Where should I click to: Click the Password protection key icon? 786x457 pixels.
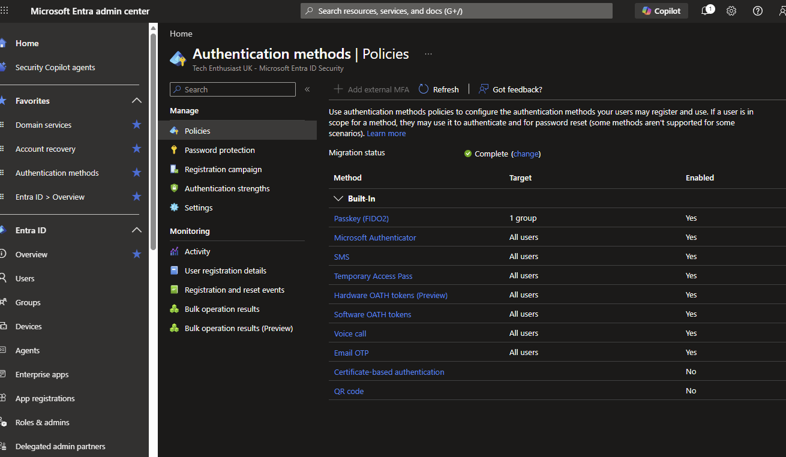[x=175, y=150]
